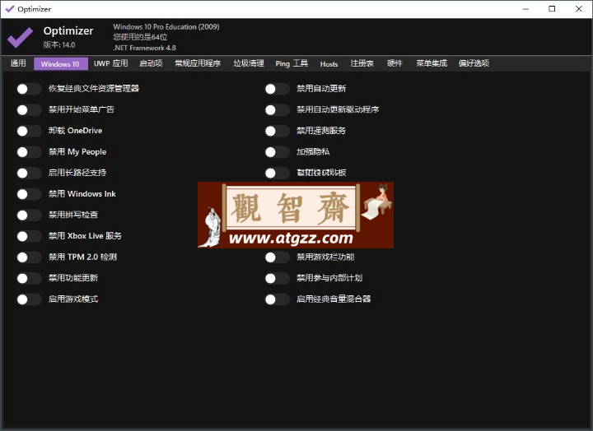Toggle the 禁用自动更新 switch
Image resolution: width=593 pixels, height=431 pixels.
coord(278,89)
